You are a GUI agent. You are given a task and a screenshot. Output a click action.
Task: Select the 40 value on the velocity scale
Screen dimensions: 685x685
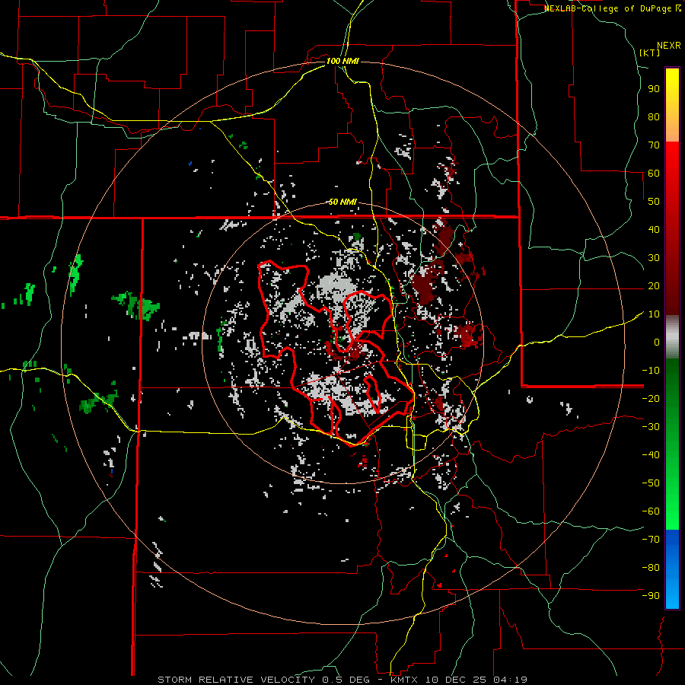point(654,230)
